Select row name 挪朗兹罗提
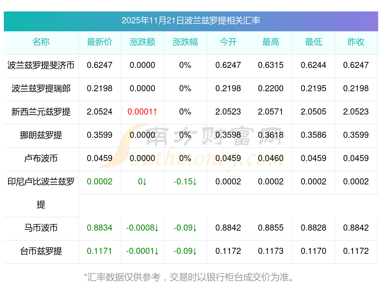 point(41,135)
